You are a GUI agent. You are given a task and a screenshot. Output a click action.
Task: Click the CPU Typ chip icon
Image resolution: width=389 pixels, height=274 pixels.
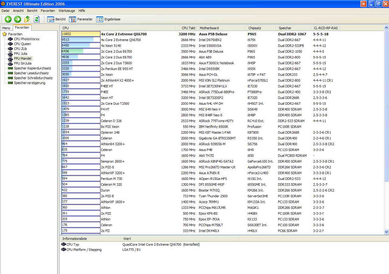[x=64, y=244]
